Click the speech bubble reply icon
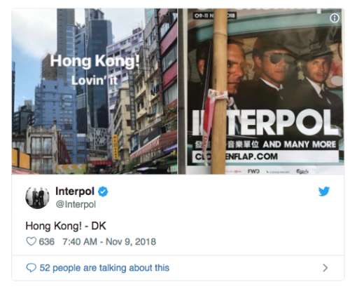The height and width of the screenshot is (289, 350). coord(31,268)
